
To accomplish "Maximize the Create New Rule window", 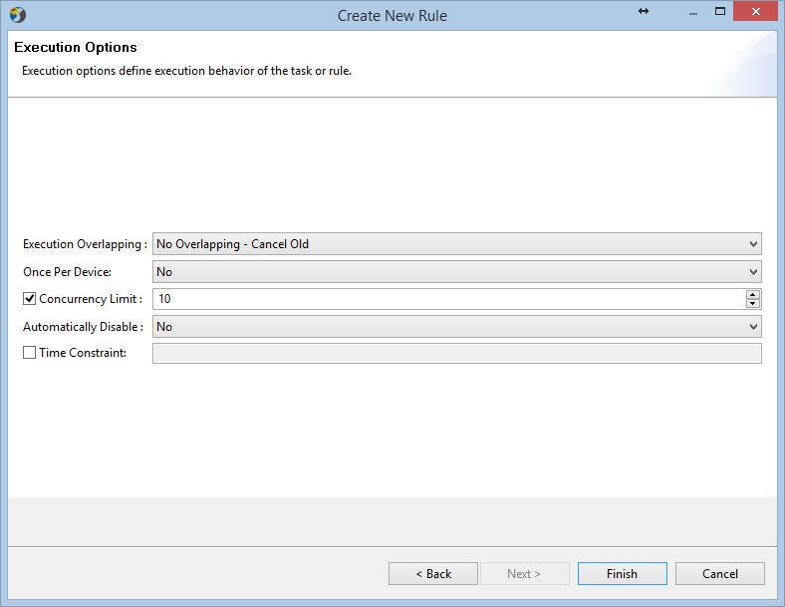I will [x=720, y=12].
